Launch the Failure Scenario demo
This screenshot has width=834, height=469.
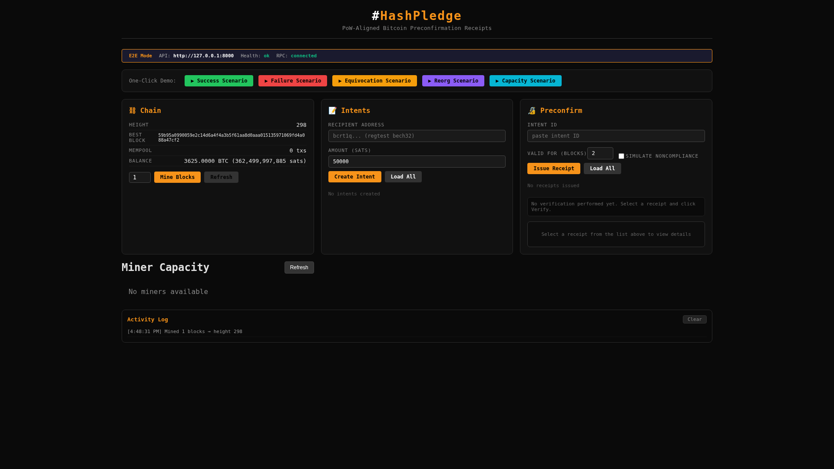click(293, 81)
